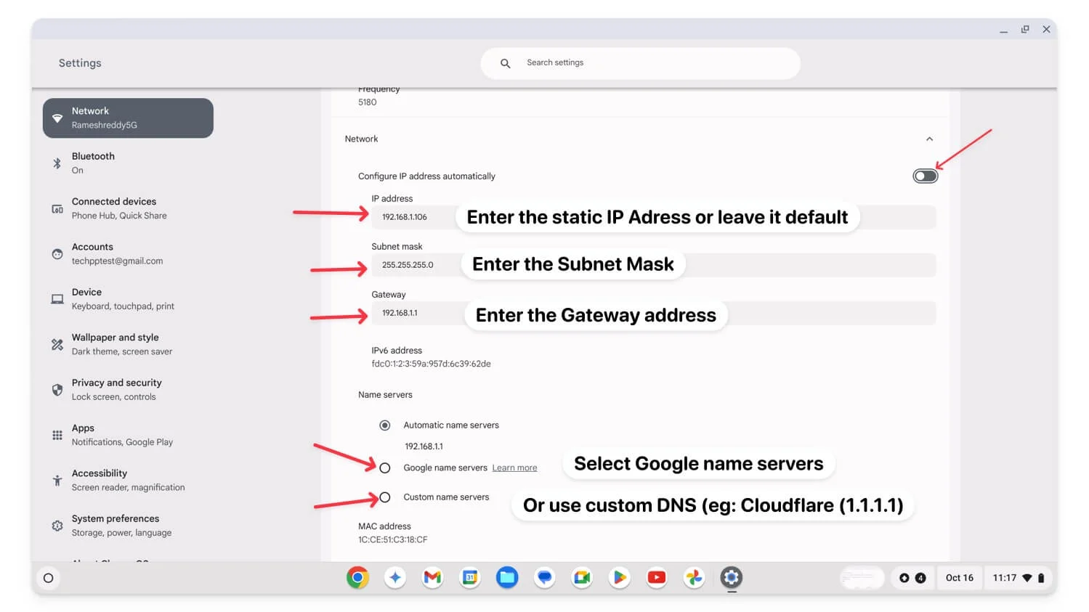Click the Apps grid icon
The height and width of the screenshot is (612, 1089).
point(57,435)
